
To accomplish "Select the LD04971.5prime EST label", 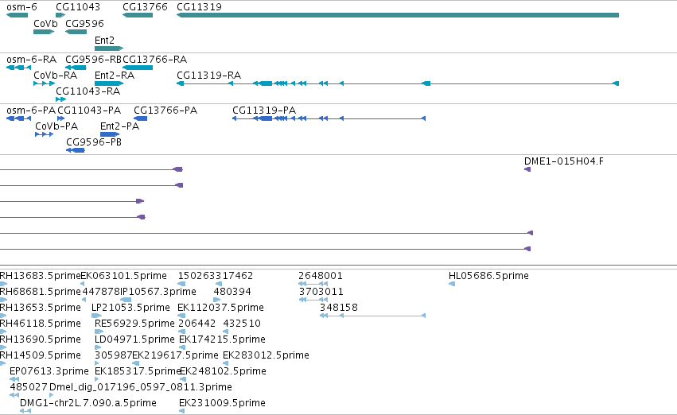I will tap(134, 339).
